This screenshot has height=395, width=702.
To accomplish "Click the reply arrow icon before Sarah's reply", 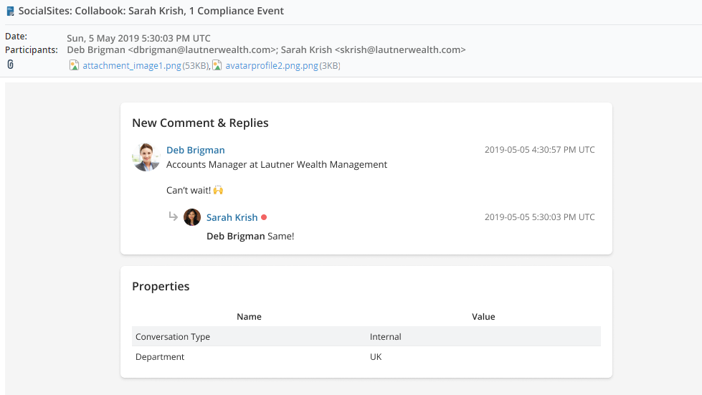I will coord(173,216).
